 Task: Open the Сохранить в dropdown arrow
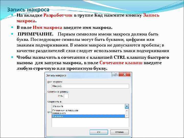coord(127,106)
